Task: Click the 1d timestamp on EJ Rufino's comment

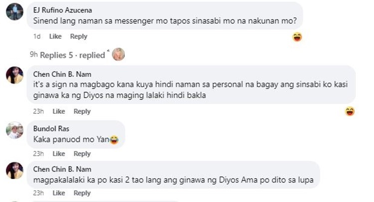Action: coord(37,36)
